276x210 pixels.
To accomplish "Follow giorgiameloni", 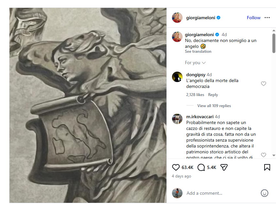I will point(253,18).
